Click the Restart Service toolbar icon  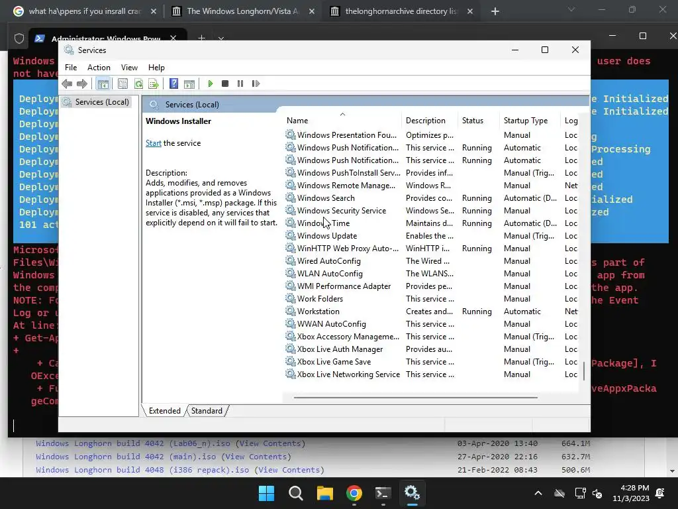coord(256,84)
